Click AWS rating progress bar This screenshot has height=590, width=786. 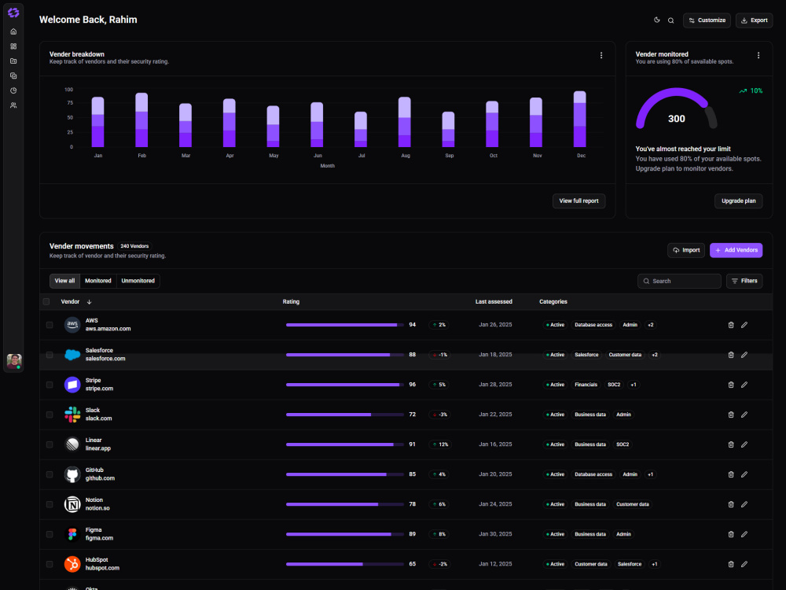point(345,325)
